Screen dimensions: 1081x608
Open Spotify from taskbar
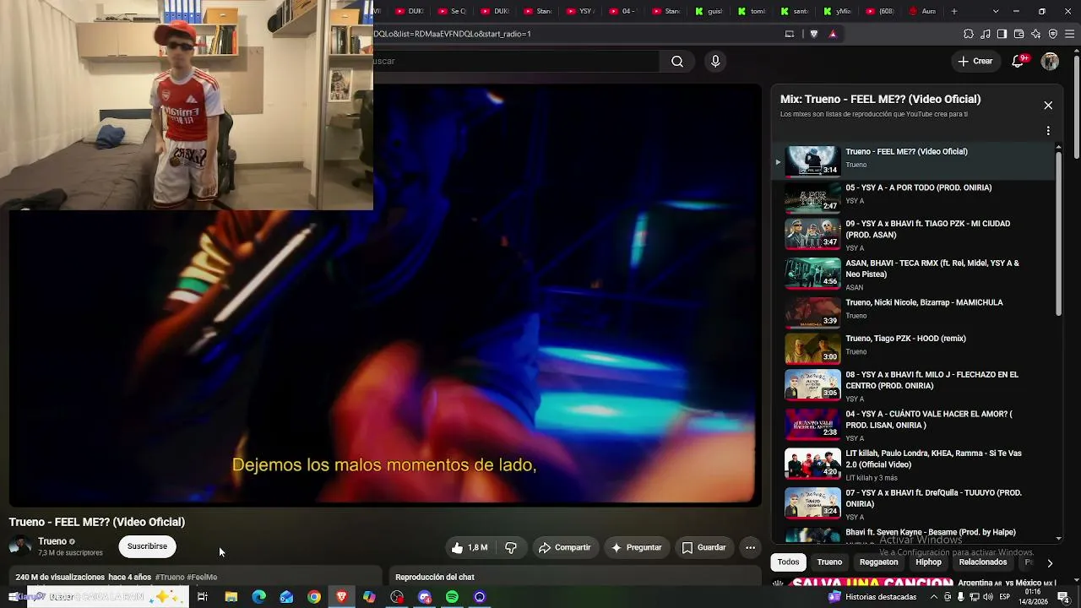tap(452, 597)
